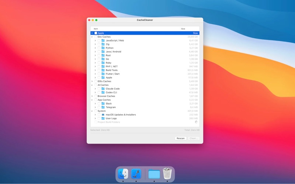Open the blue folder in the Dock
Viewport: 295px width, 184px height.
154,174
